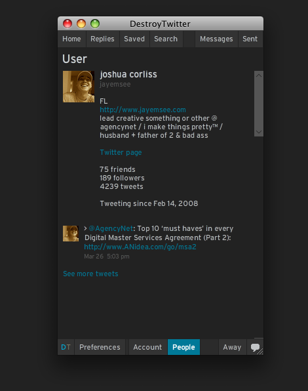Click the scrollbar down arrow
This screenshot has width=308, height=391.
(x=259, y=132)
